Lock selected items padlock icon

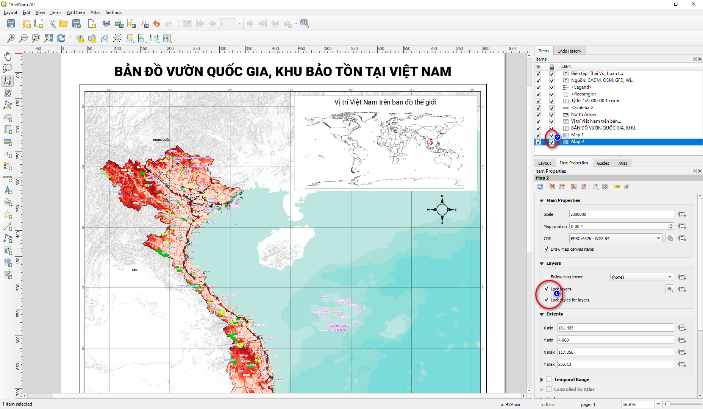[79, 38]
